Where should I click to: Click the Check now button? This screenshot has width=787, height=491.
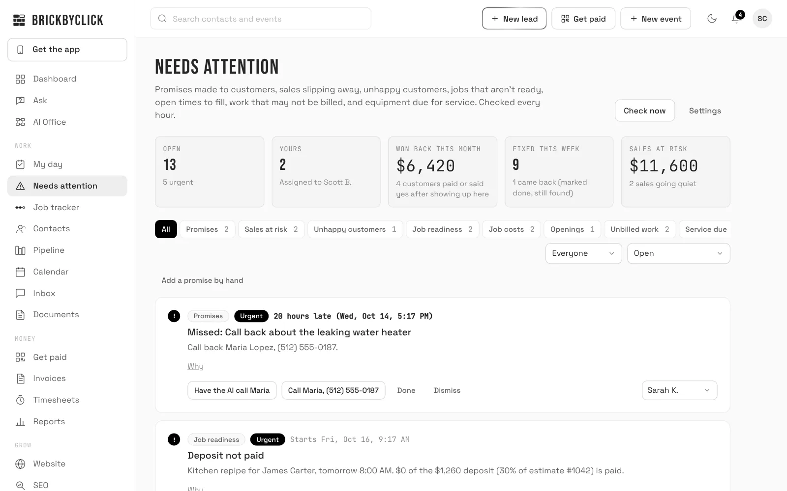(x=645, y=111)
